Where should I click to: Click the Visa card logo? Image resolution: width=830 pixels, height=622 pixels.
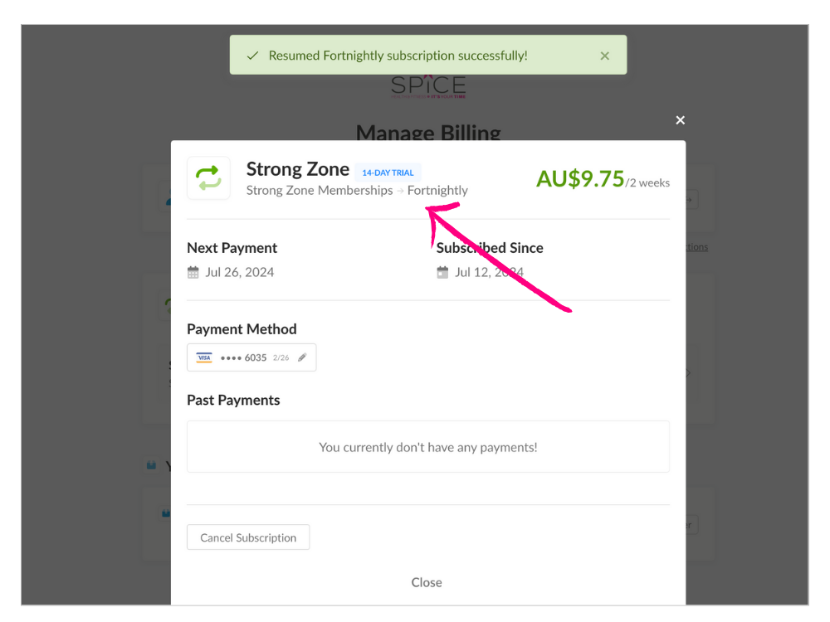pos(204,357)
